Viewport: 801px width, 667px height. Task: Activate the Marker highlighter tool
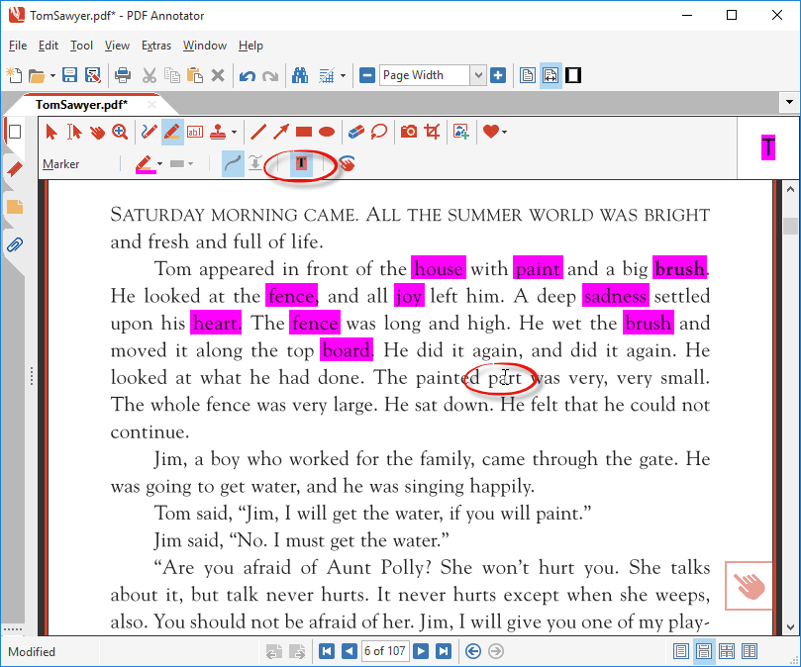coord(170,131)
